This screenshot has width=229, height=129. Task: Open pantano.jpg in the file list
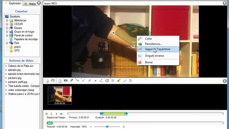15,78
